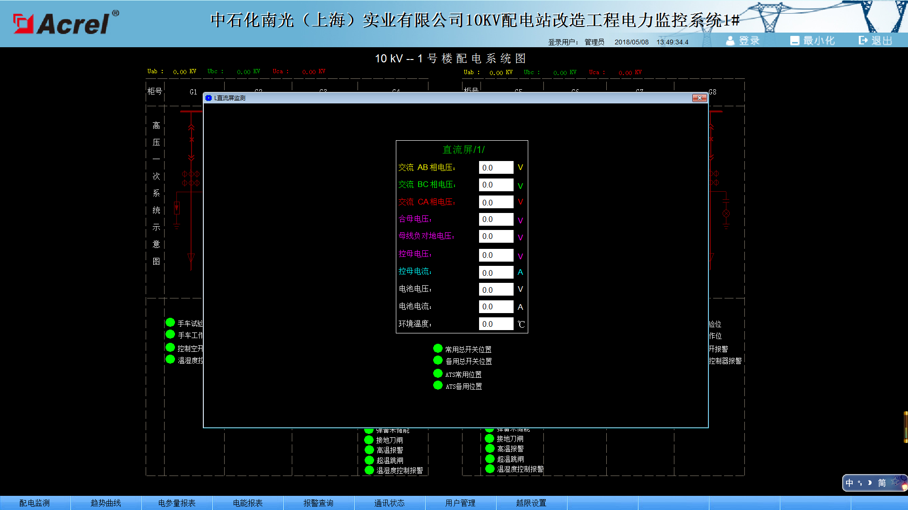This screenshot has height=510, width=908.
Task: Open the 配电监测 tab
Action: click(x=35, y=503)
